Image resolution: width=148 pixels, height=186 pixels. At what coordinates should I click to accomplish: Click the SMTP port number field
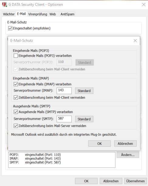pyautogui.click(x=64, y=119)
